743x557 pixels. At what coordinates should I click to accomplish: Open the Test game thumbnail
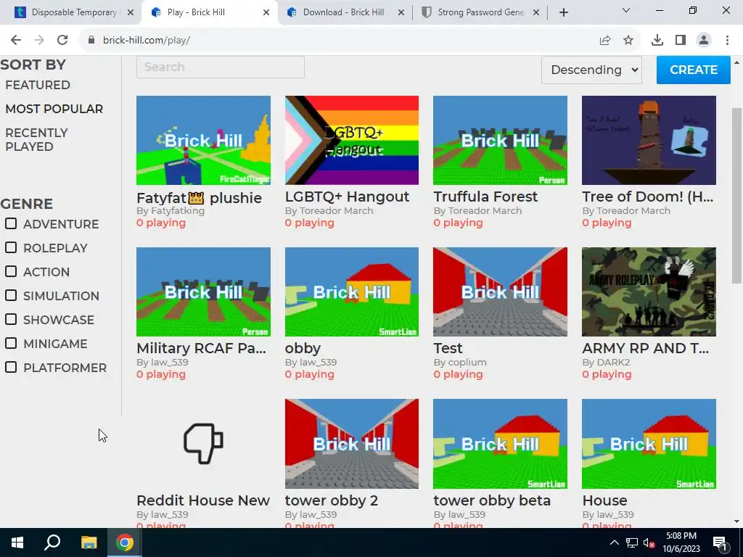(x=500, y=292)
